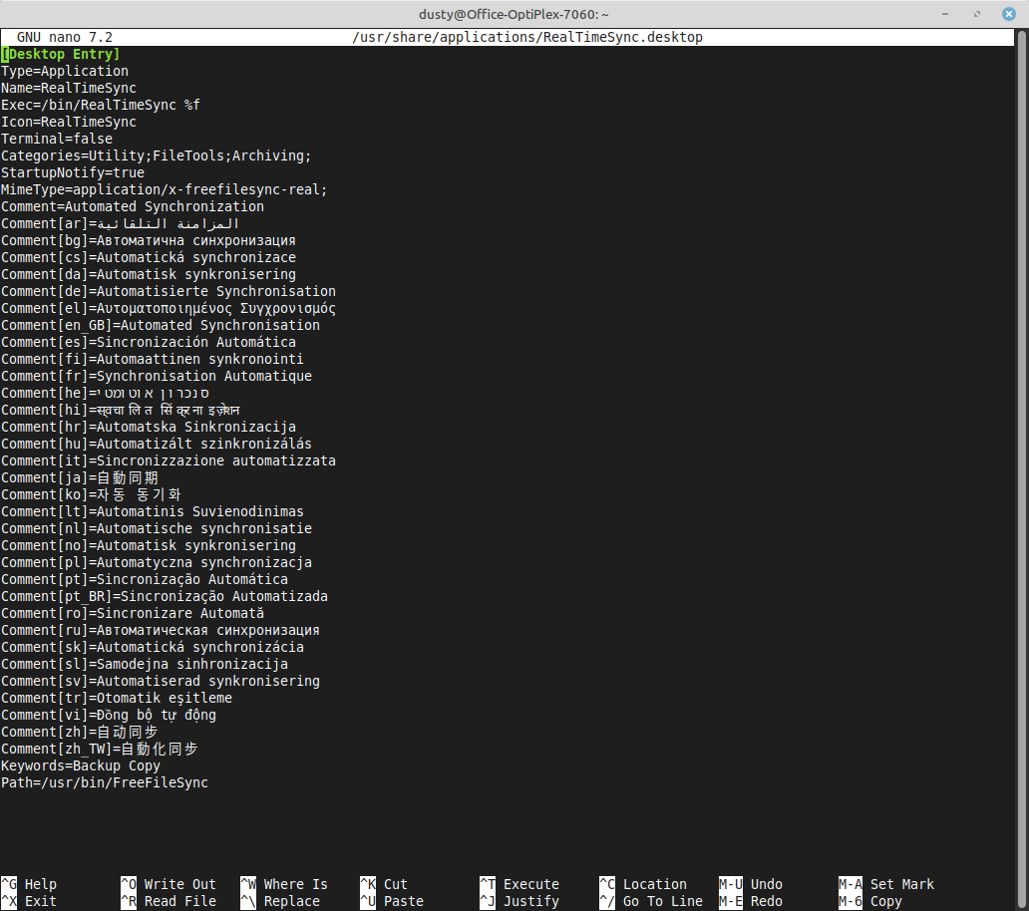Click the Comment[pt]=Sincronização Automática line

(x=145, y=579)
